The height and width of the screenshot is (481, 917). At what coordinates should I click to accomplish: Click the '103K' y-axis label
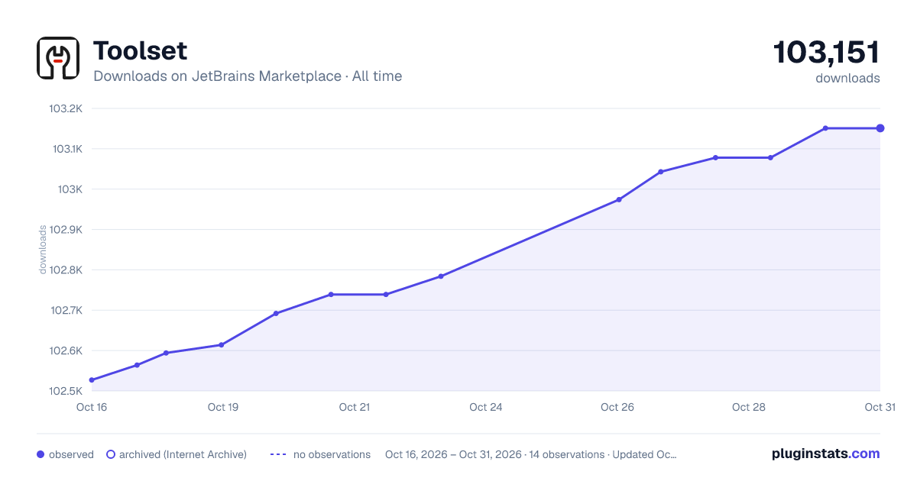(70, 189)
